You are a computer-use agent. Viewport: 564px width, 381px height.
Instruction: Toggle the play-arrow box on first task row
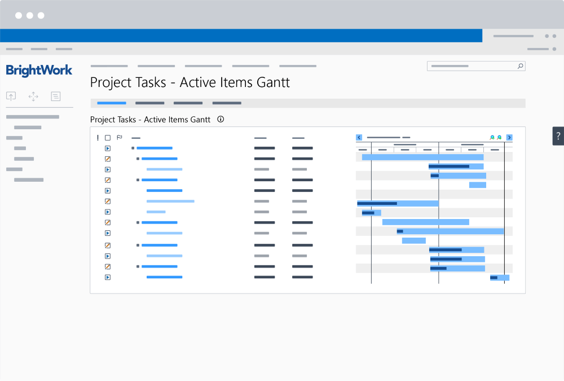108,148
